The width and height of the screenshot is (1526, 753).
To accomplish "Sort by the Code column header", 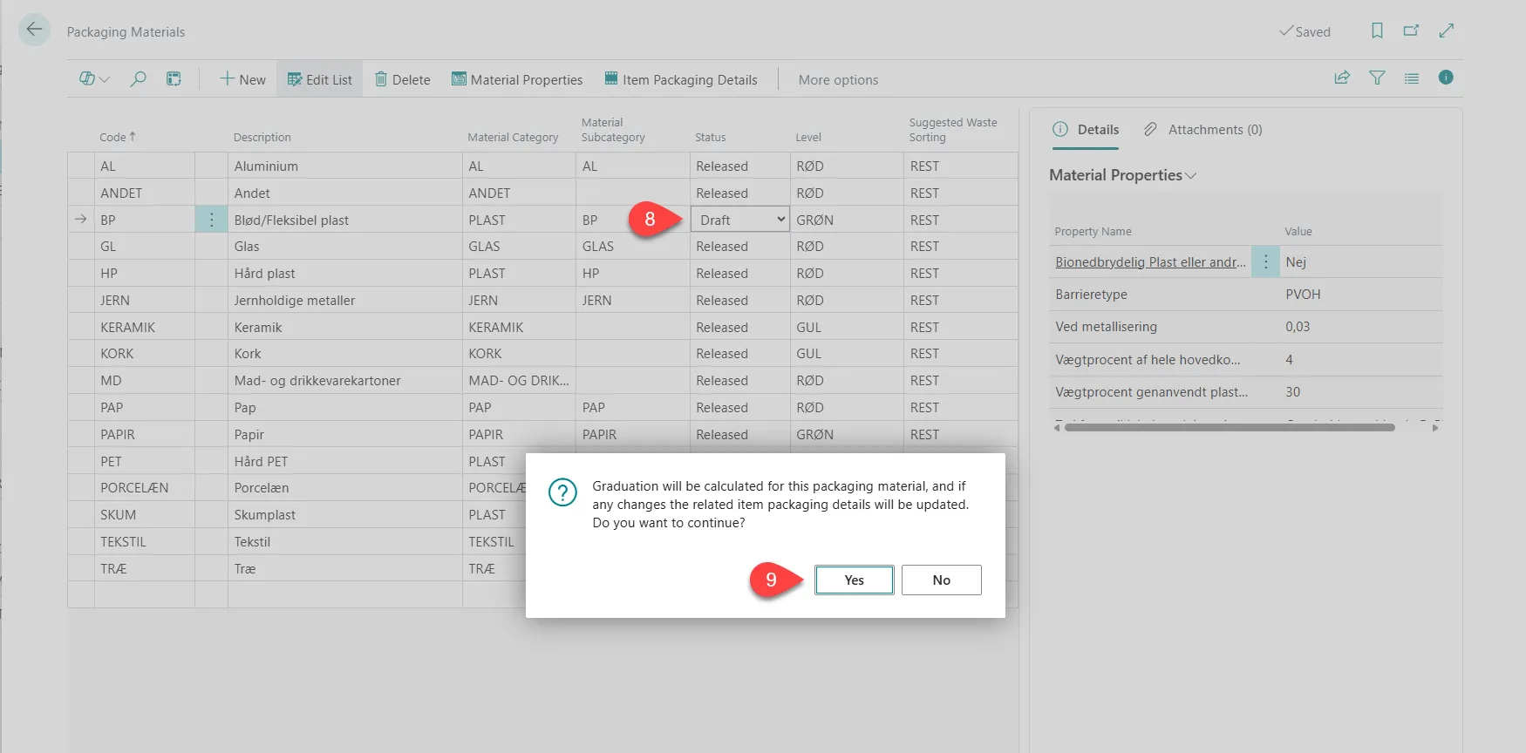I will (x=118, y=137).
